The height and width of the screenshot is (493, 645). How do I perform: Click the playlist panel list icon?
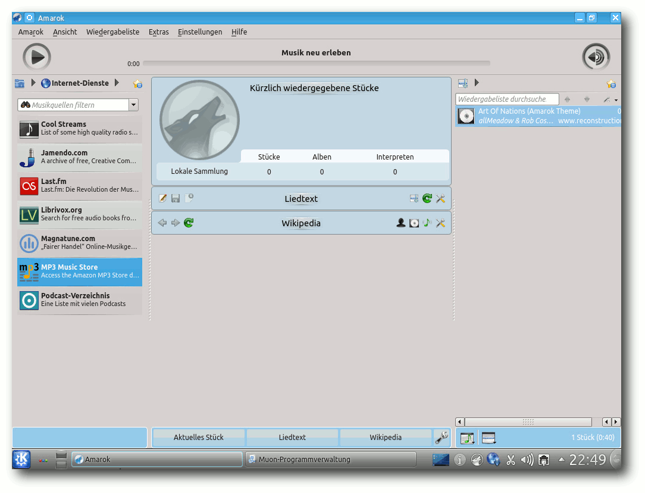tap(463, 83)
